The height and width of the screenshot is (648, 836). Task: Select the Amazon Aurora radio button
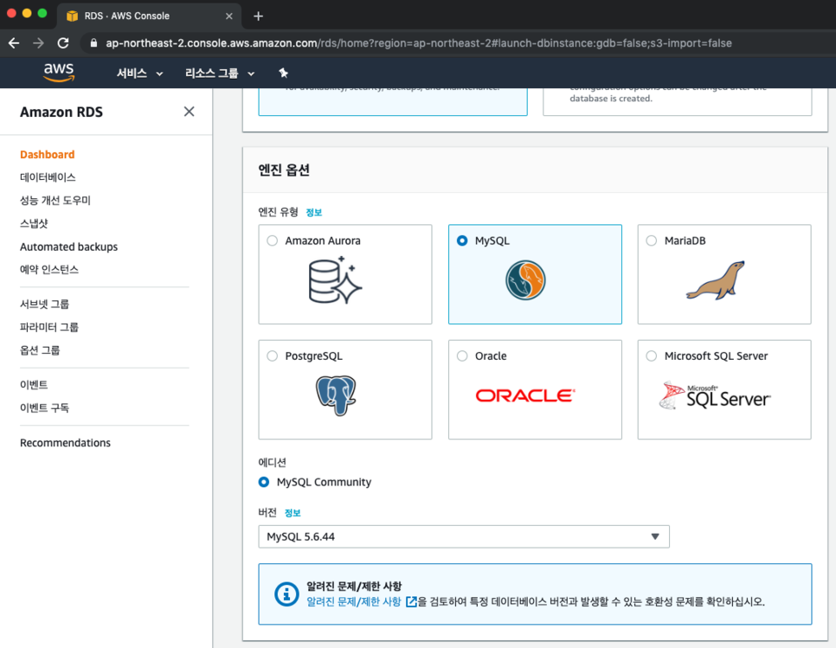(272, 241)
